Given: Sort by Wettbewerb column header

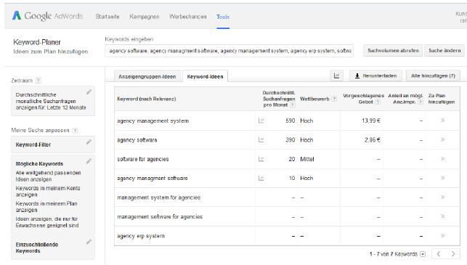Looking at the screenshot, I should tap(314, 99).
